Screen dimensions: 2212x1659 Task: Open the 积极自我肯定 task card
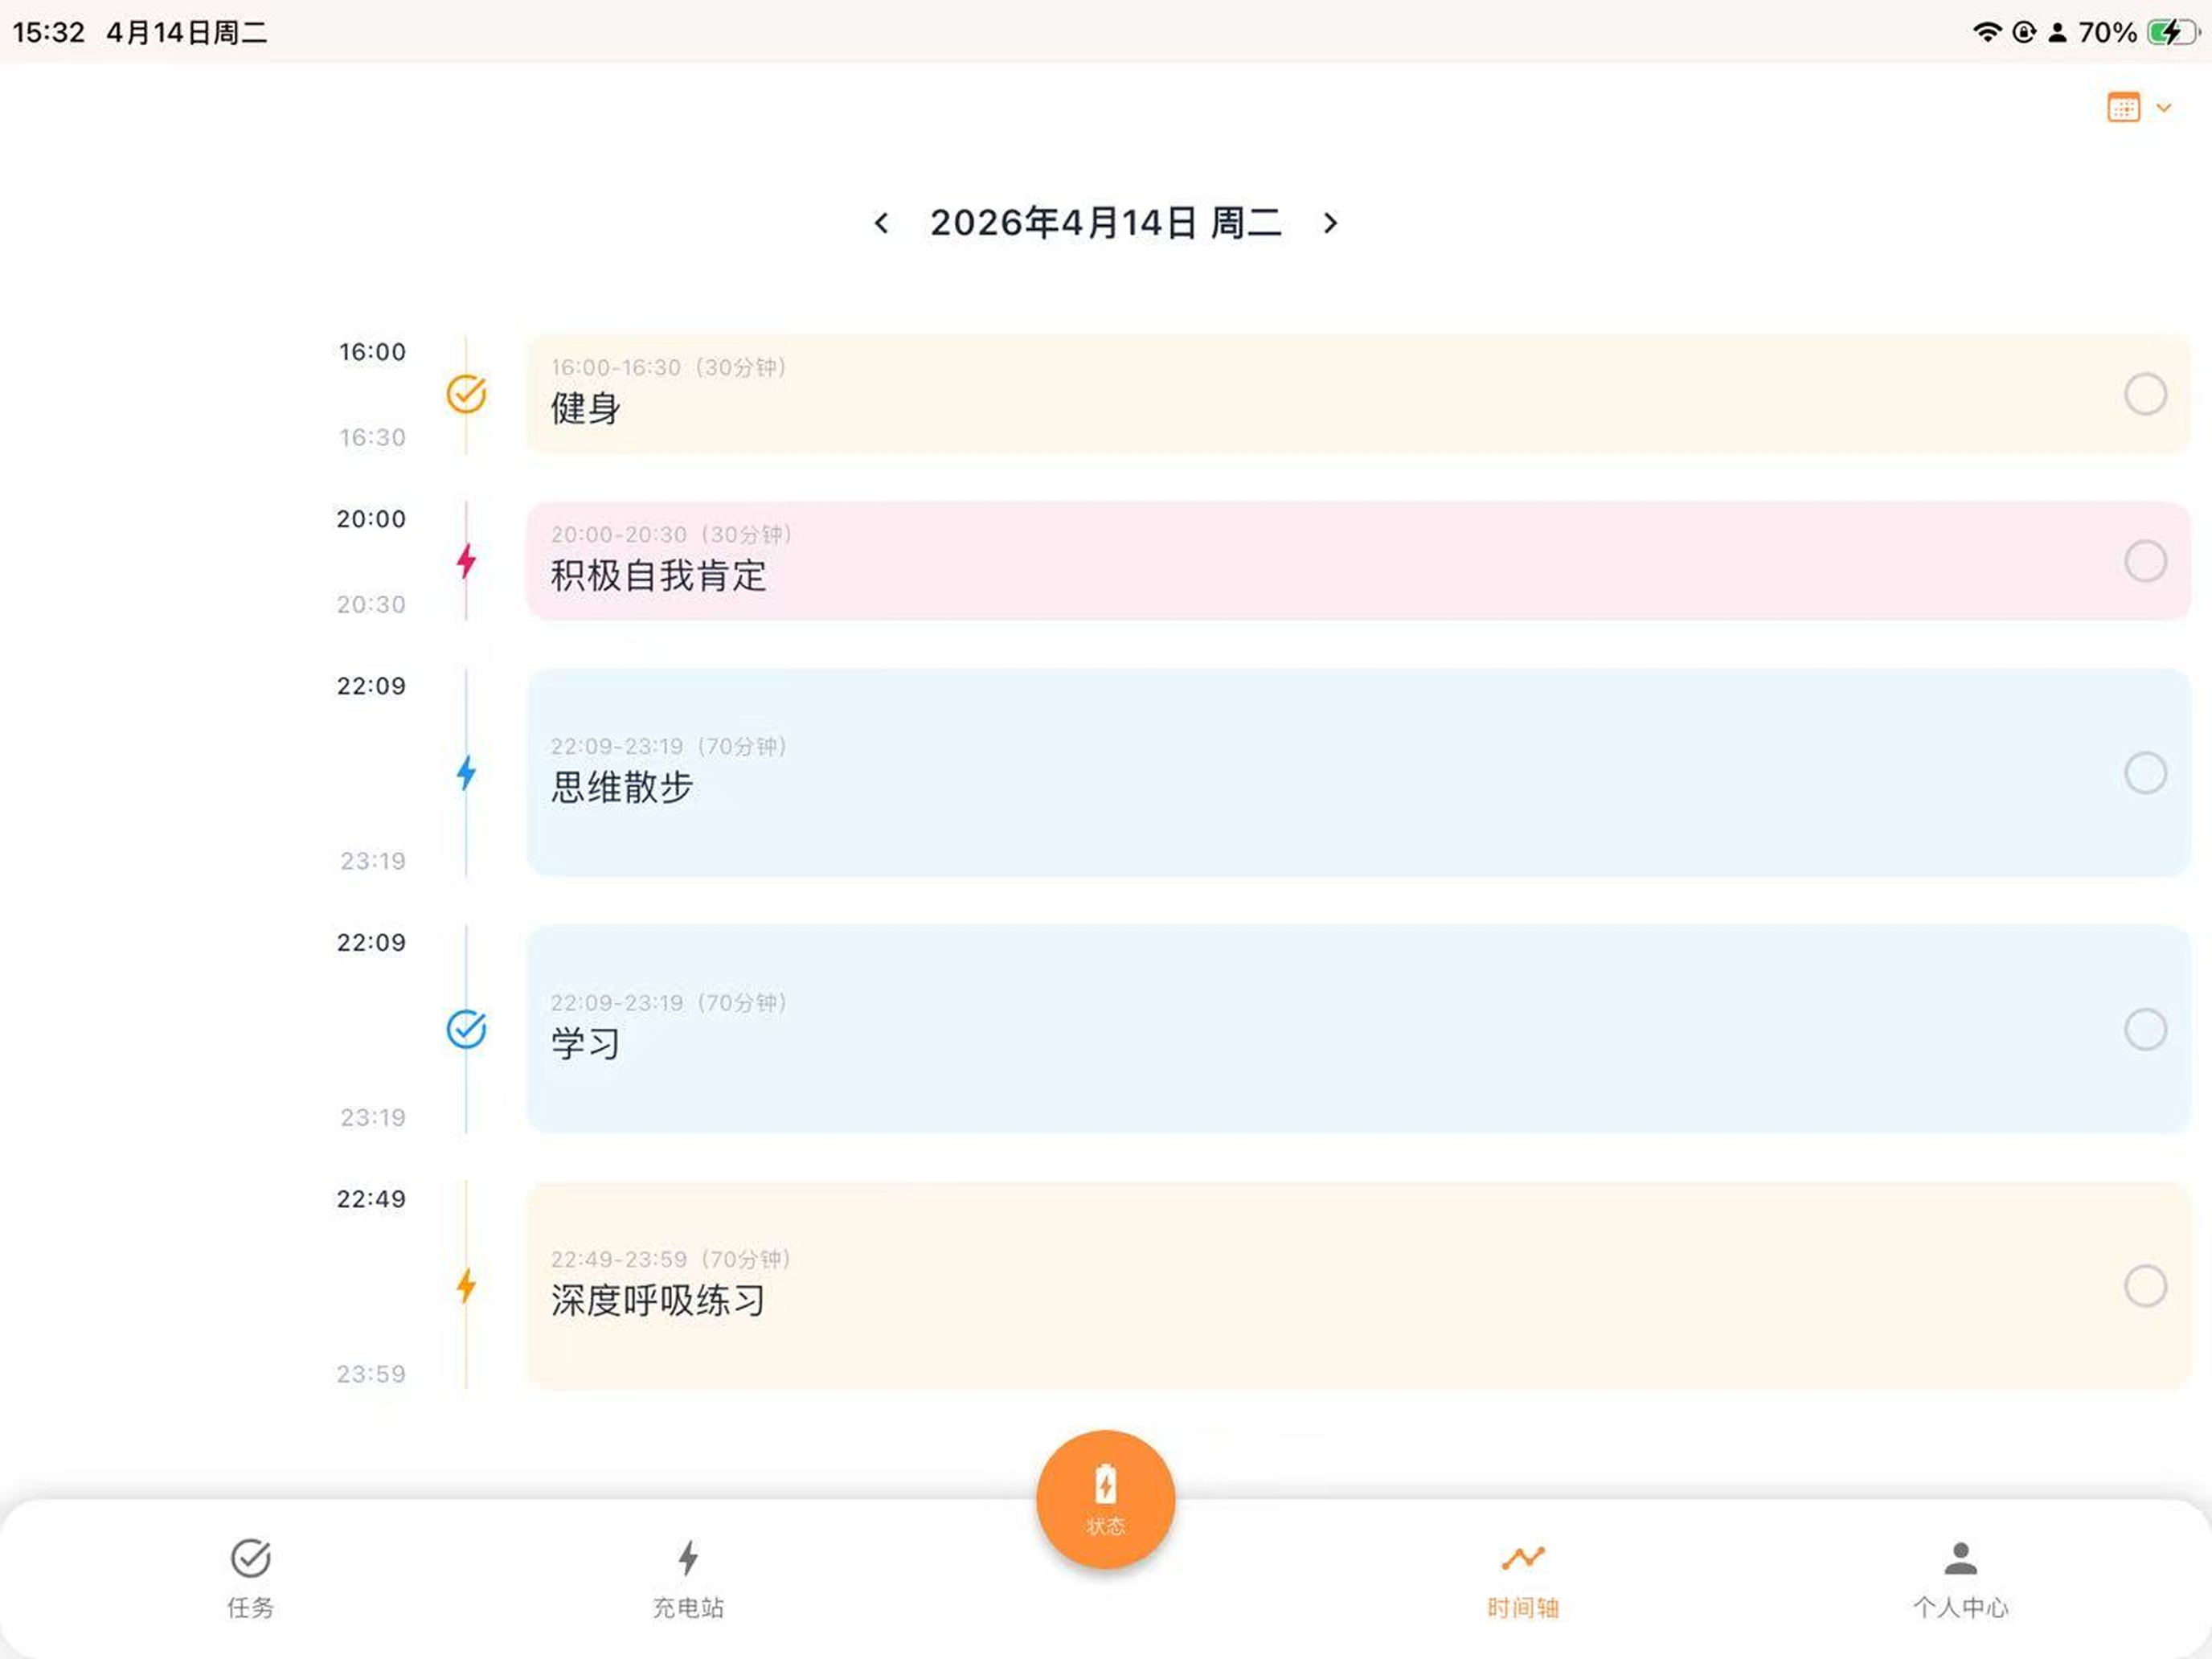(1358, 561)
